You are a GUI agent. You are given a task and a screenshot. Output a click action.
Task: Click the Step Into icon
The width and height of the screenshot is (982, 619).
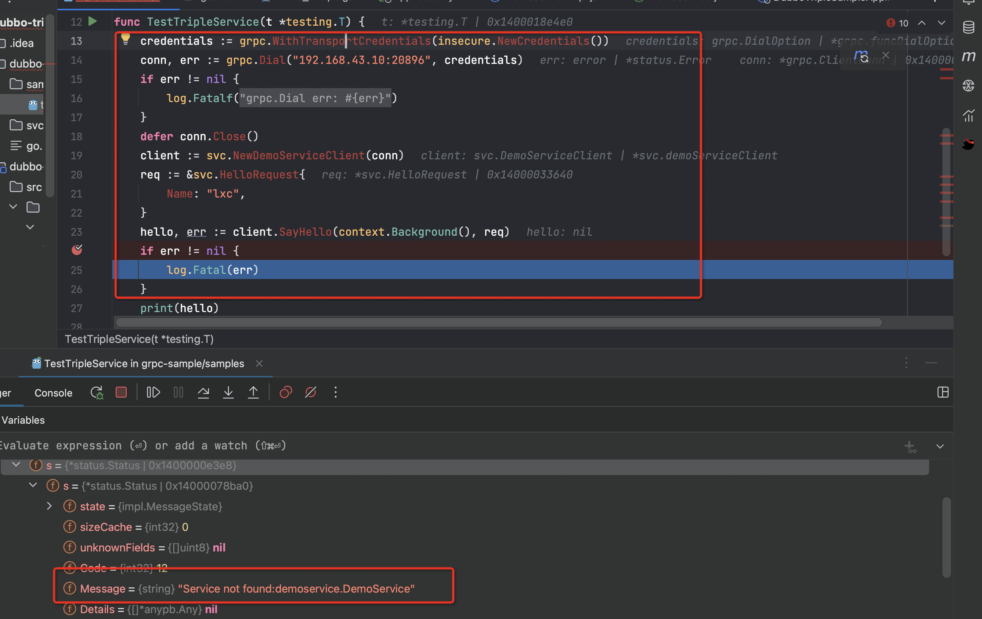pyautogui.click(x=228, y=392)
